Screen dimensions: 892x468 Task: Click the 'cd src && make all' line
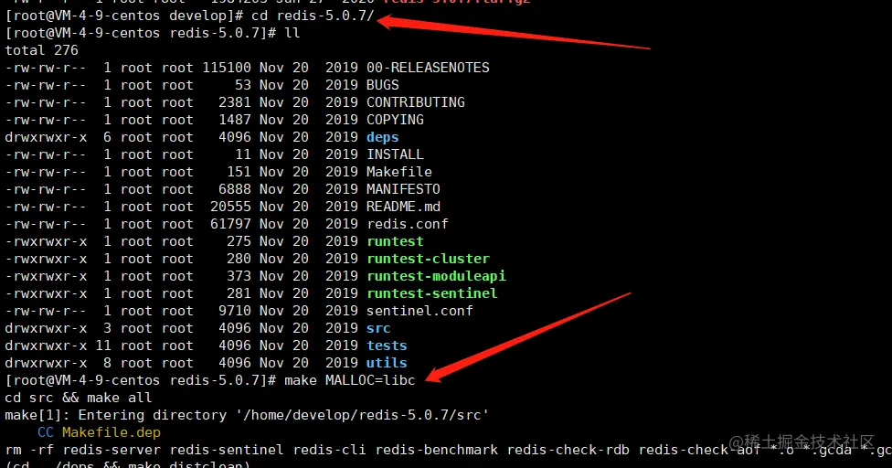pos(79,398)
